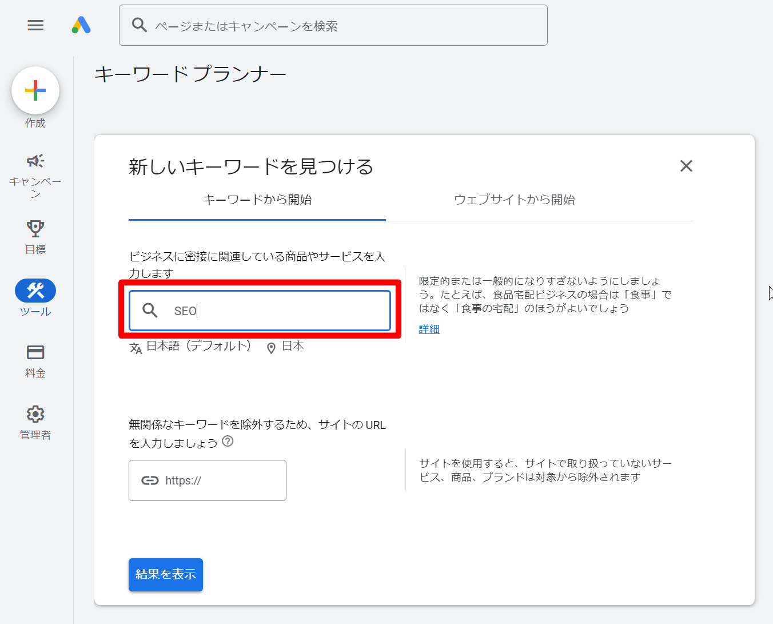773x624 pixels.
Task: Click the 結果を表示 button
Action: (166, 574)
